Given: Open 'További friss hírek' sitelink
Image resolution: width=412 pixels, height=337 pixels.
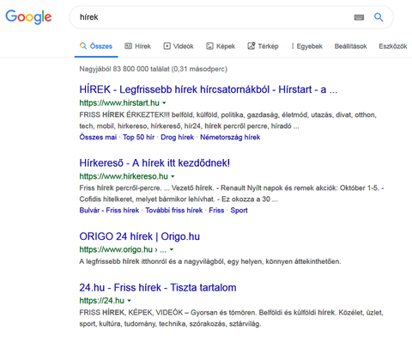Looking at the screenshot, I should pyautogui.click(x=174, y=211).
